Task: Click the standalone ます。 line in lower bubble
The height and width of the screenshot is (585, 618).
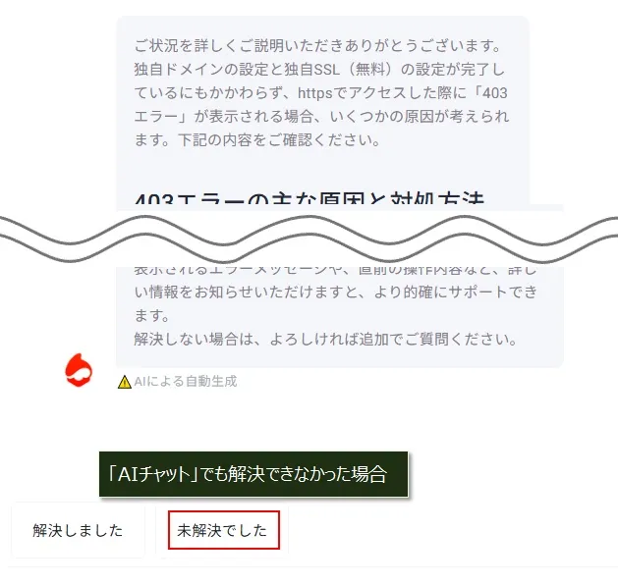Action: click(x=152, y=315)
